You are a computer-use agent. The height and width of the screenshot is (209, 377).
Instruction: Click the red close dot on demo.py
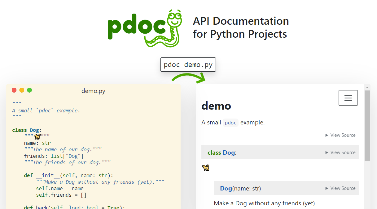[x=14, y=90]
